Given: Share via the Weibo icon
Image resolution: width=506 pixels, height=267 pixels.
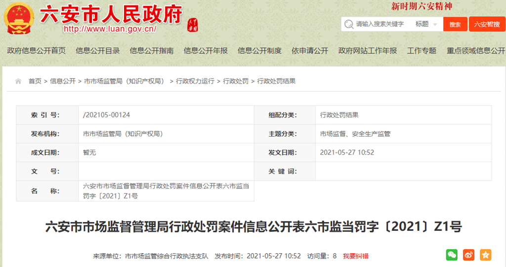Looking at the screenshot, I should [468, 255].
